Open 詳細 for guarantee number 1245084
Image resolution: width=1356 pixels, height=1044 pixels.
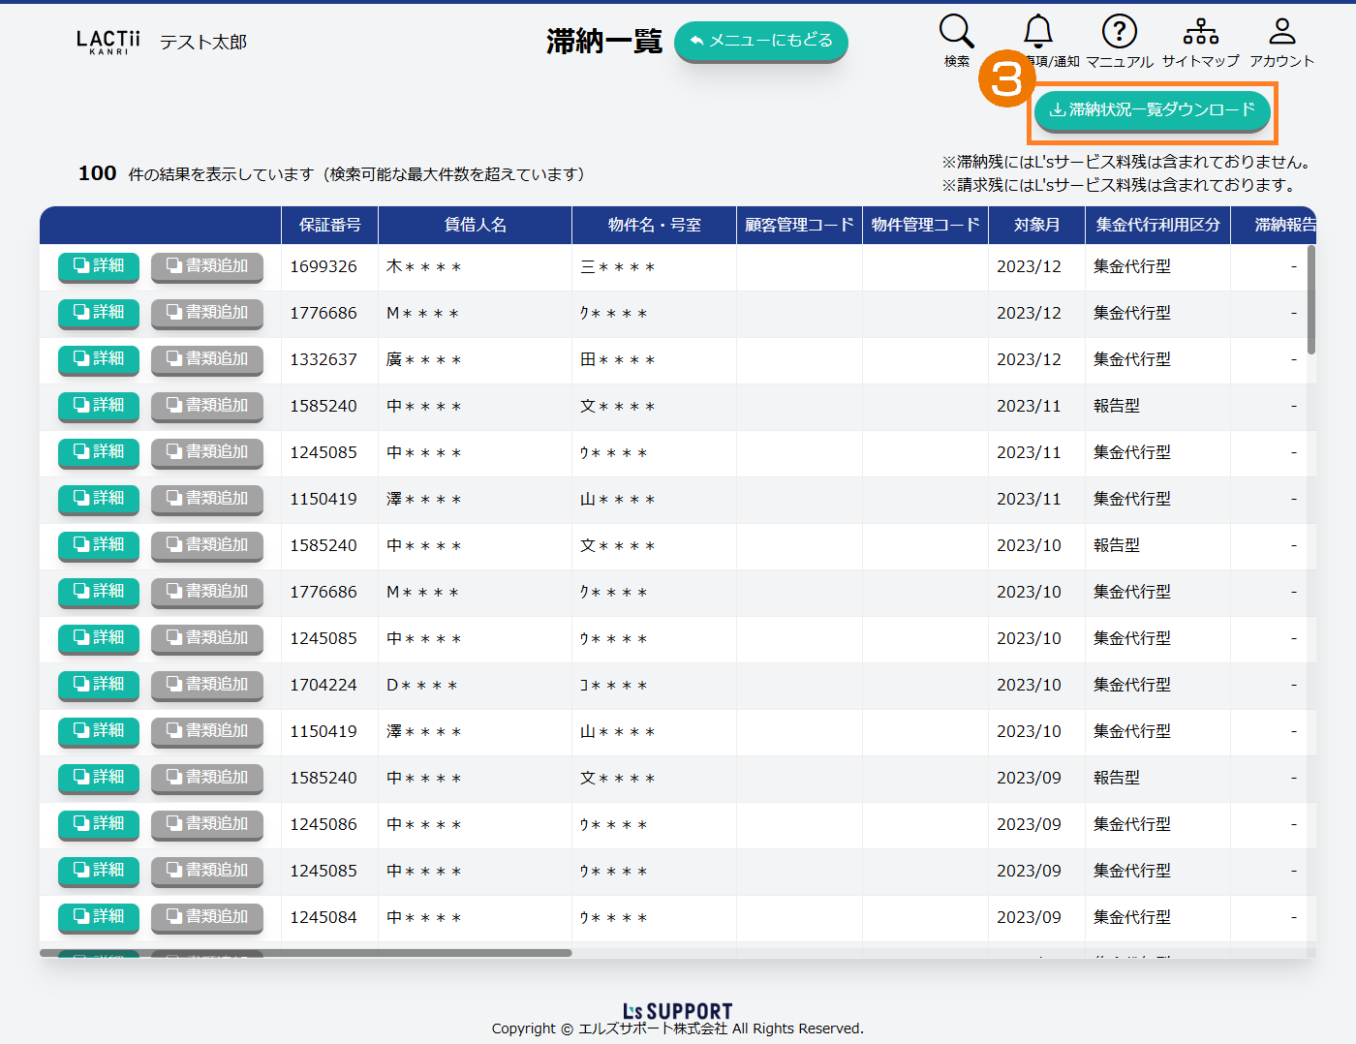coord(99,917)
